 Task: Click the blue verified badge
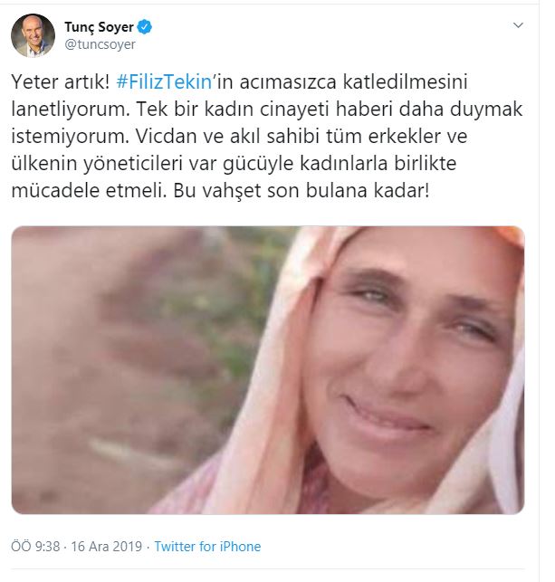(x=145, y=27)
